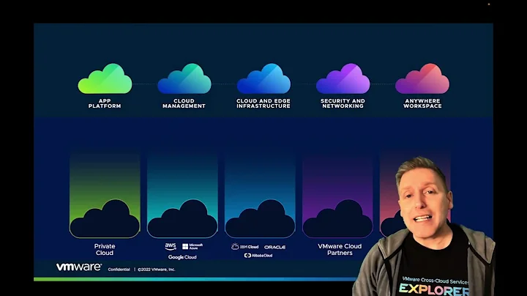This screenshot has height=296, width=527.
Task: Click the Private Cloud text
Action: tap(105, 250)
